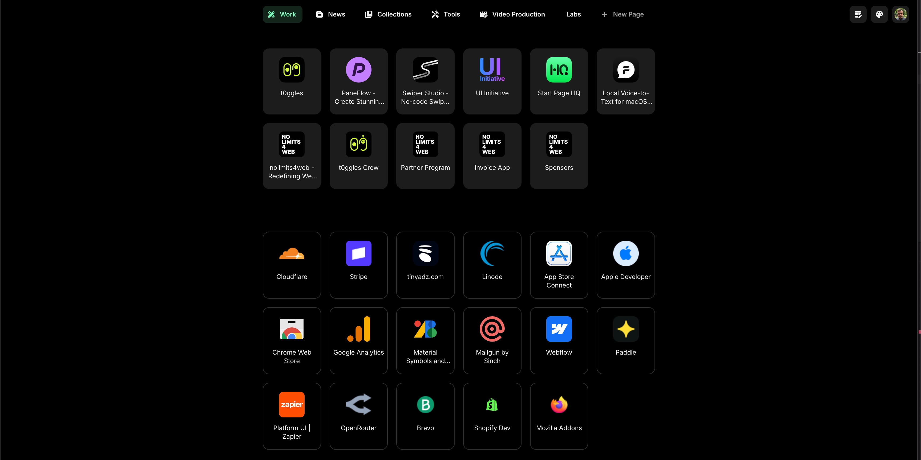Switch to the News tab

point(330,14)
